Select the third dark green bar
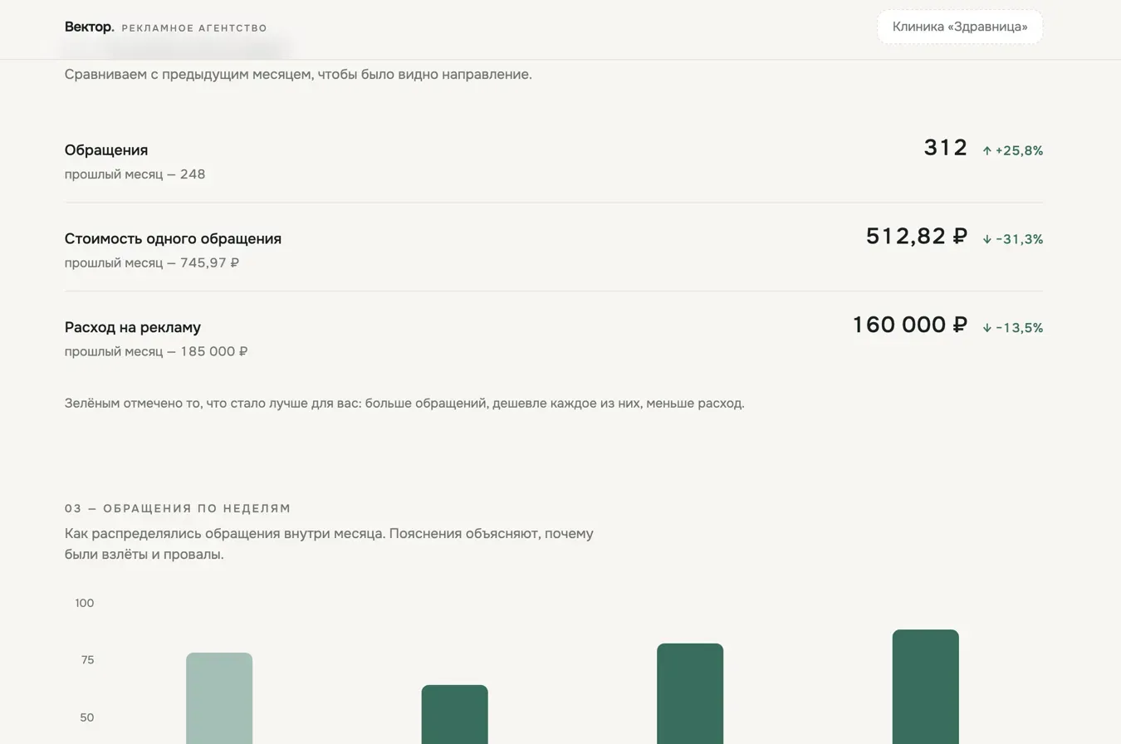This screenshot has width=1121, height=744. tap(690, 693)
